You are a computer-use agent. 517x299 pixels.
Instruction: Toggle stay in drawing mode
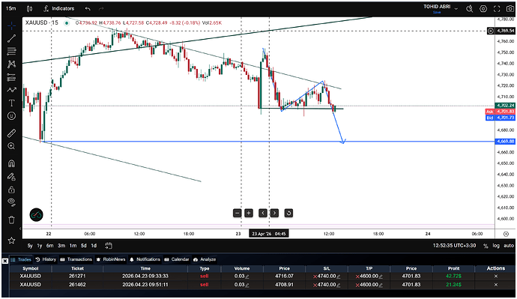point(11,177)
